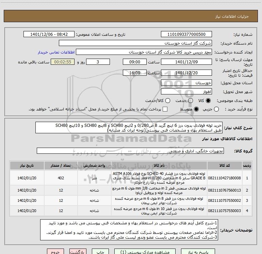Click the buyer notes text area
Viewport: 262px width, 254px height.
coord(129,230)
